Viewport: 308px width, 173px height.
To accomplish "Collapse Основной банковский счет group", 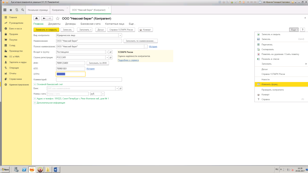I will click(x=35, y=84).
